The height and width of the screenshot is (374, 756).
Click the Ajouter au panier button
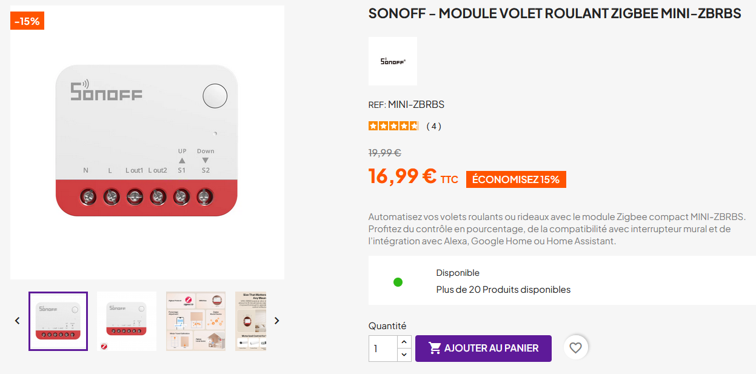tap(483, 349)
